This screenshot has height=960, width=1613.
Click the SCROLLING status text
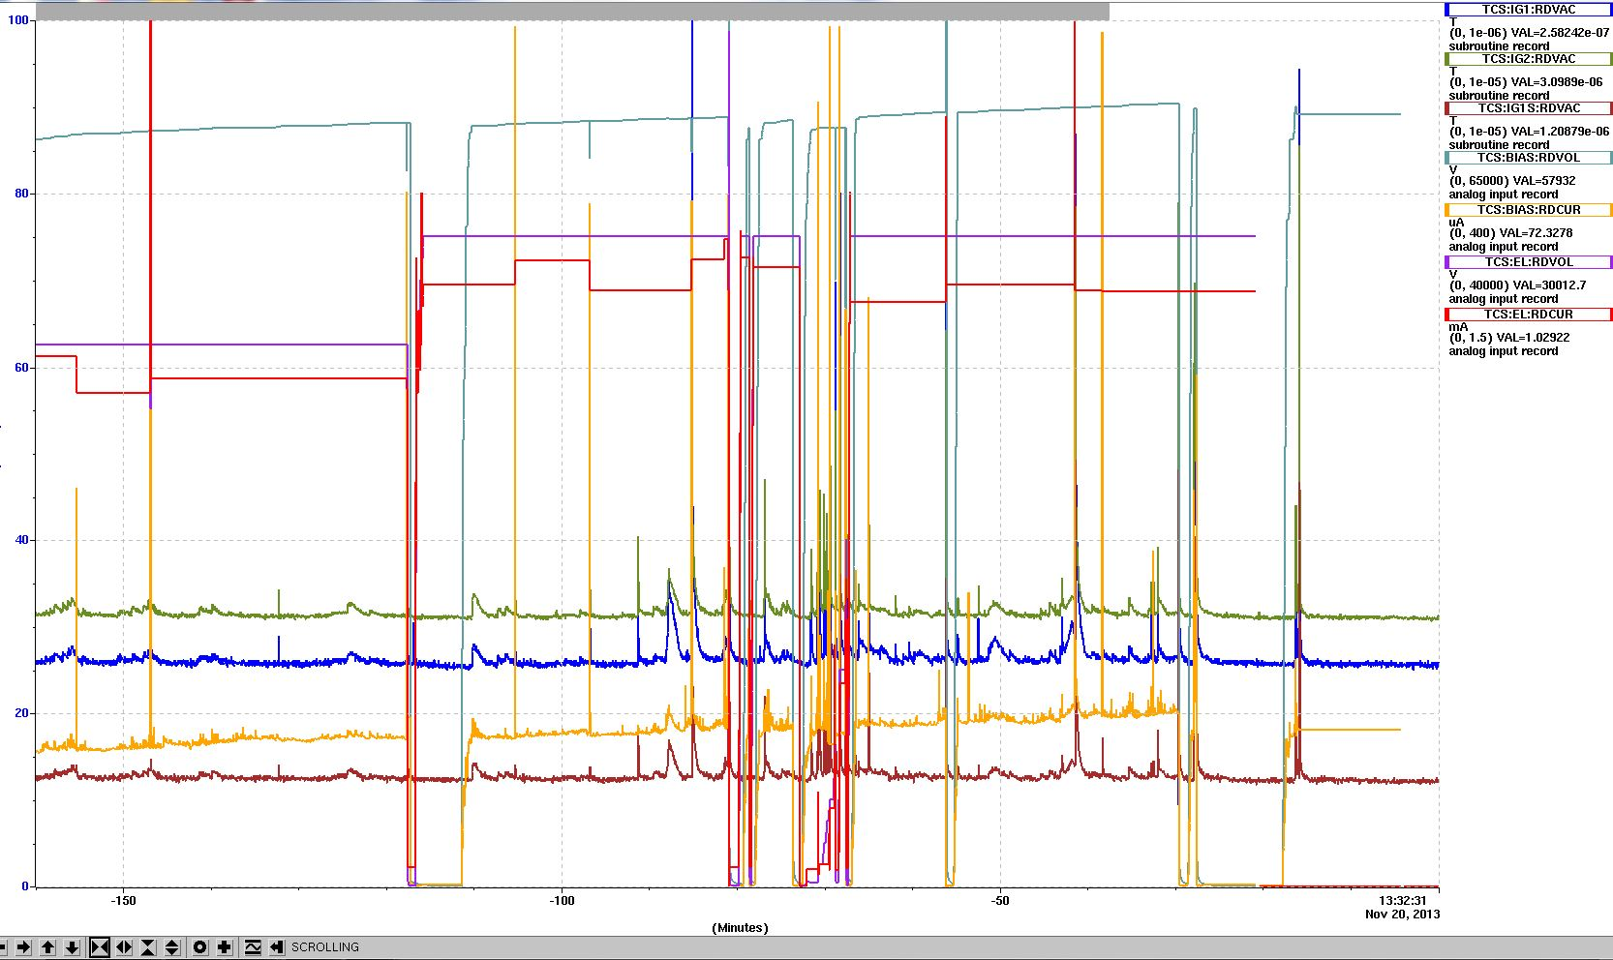[325, 947]
